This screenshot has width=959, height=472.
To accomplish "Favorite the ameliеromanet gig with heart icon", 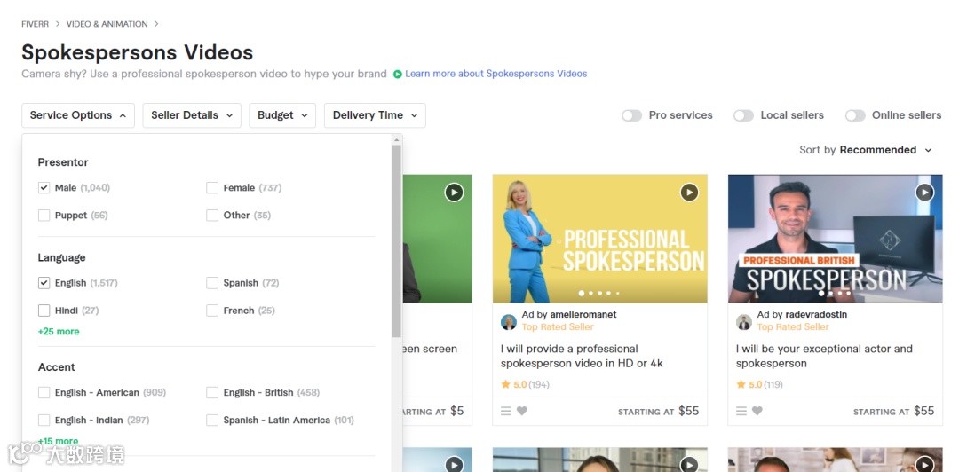I will tap(522, 412).
